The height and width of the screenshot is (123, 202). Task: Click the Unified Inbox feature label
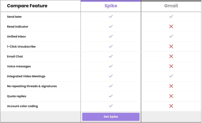point(16,37)
